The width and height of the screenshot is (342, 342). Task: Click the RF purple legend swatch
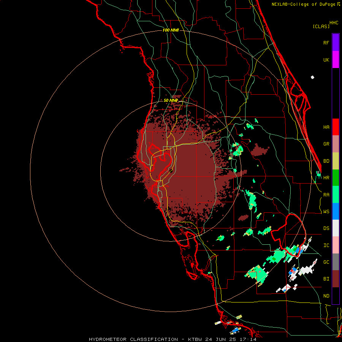pos(336,43)
